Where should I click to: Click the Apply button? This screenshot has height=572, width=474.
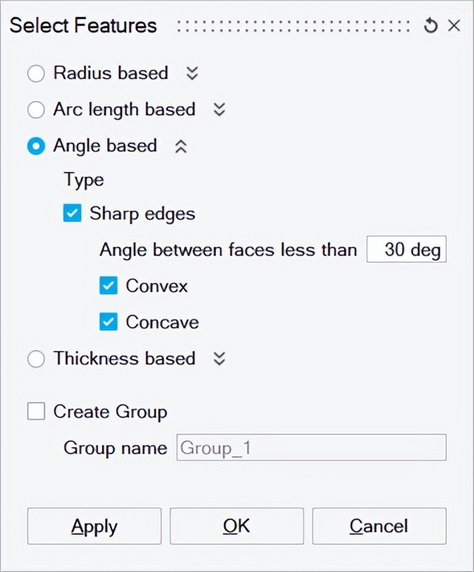pos(93,526)
